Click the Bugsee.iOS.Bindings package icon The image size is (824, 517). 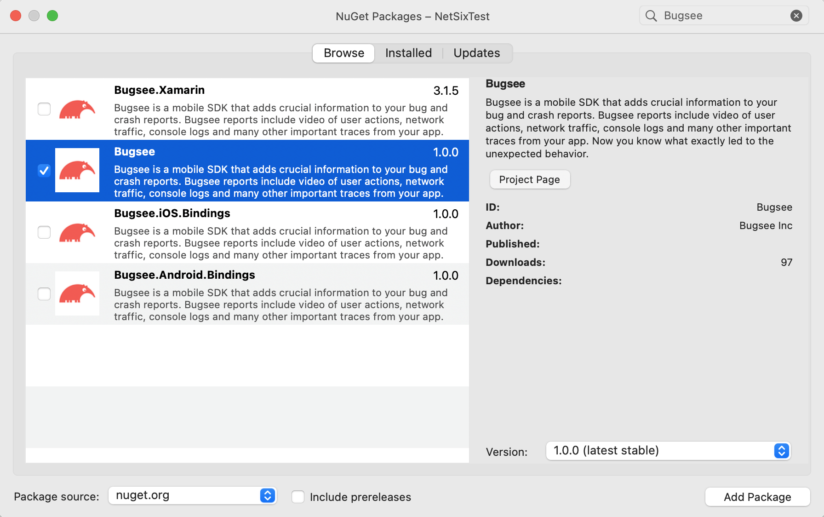coord(77,232)
